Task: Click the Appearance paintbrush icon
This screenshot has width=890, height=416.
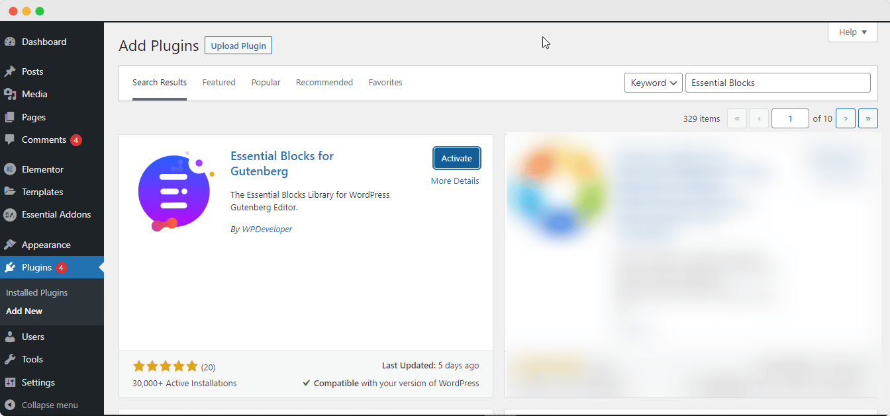Action: [10, 245]
